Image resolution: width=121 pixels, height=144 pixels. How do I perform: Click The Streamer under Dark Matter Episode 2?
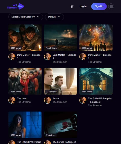coord(59,62)
